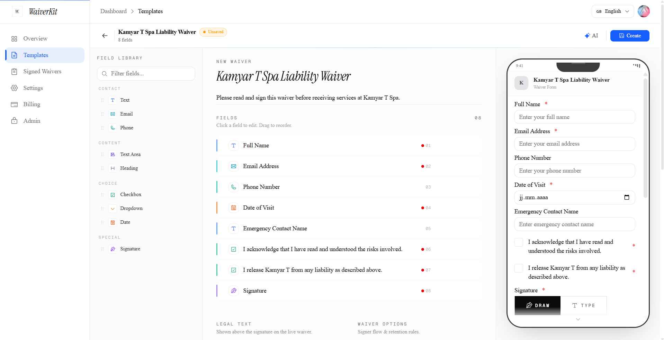Image resolution: width=664 pixels, height=340 pixels.
Task: Click the preview Email Address input
Action: coord(574,144)
